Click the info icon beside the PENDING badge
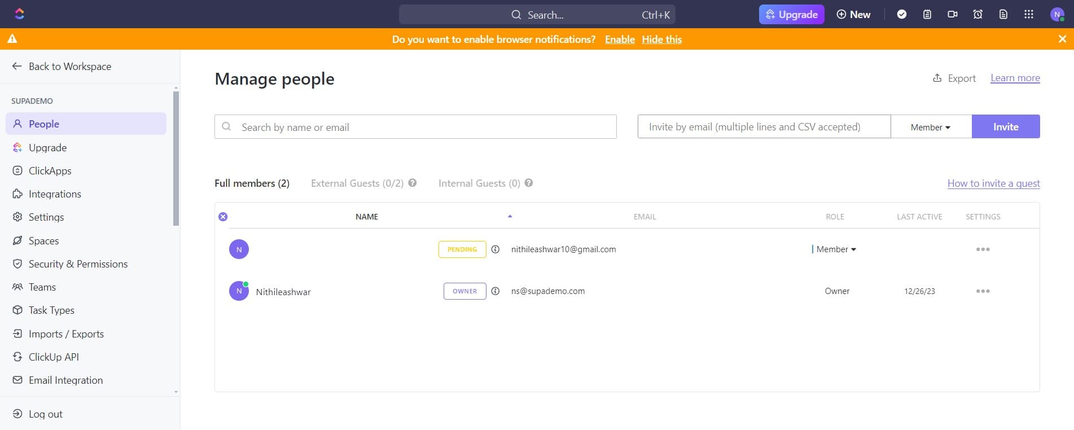 click(496, 249)
